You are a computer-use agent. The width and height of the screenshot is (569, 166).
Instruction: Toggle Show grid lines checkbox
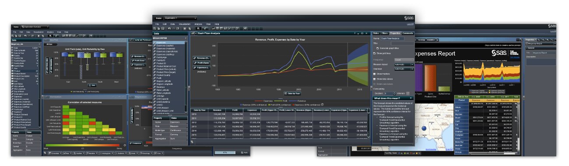click(374, 53)
